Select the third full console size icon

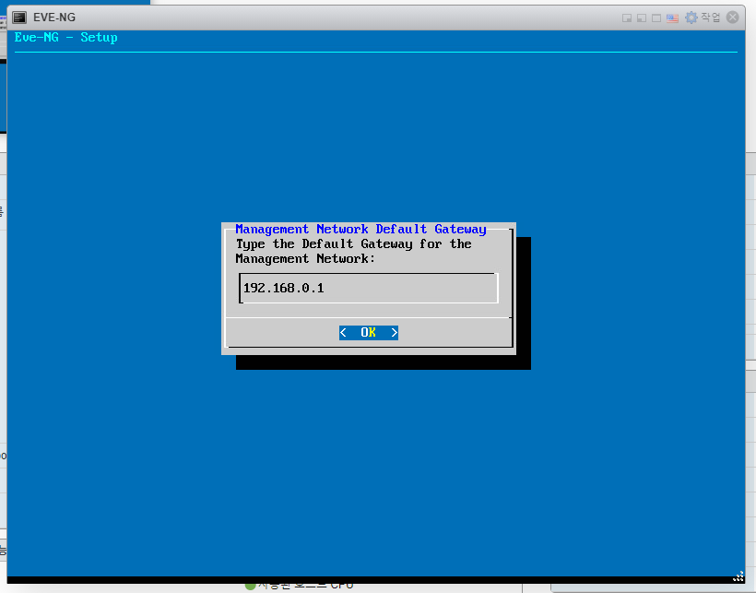click(x=656, y=18)
